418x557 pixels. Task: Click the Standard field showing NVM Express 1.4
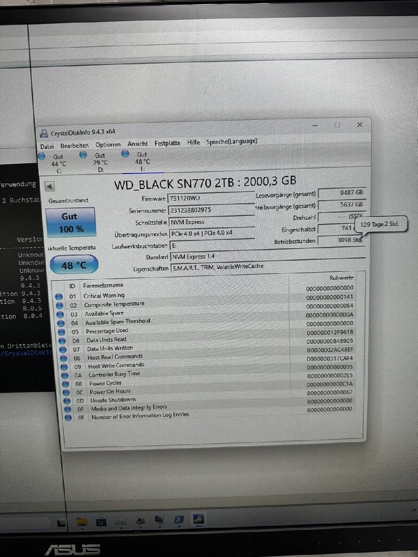[x=268, y=255]
